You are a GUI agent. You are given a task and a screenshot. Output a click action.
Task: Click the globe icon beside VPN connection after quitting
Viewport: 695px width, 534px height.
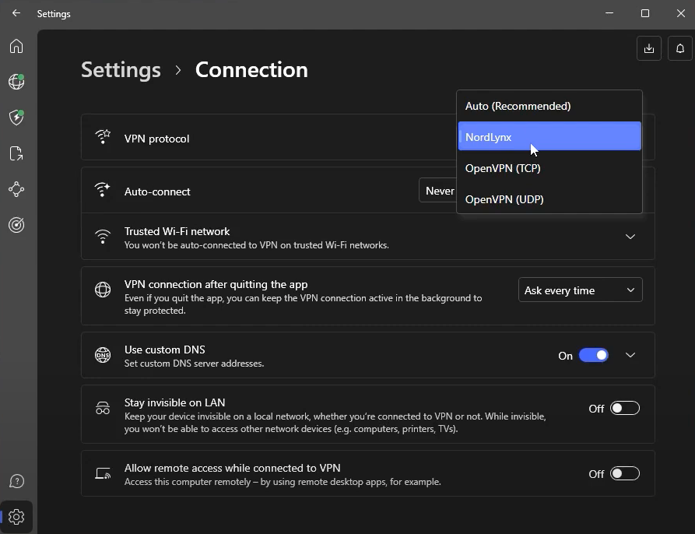[103, 290]
